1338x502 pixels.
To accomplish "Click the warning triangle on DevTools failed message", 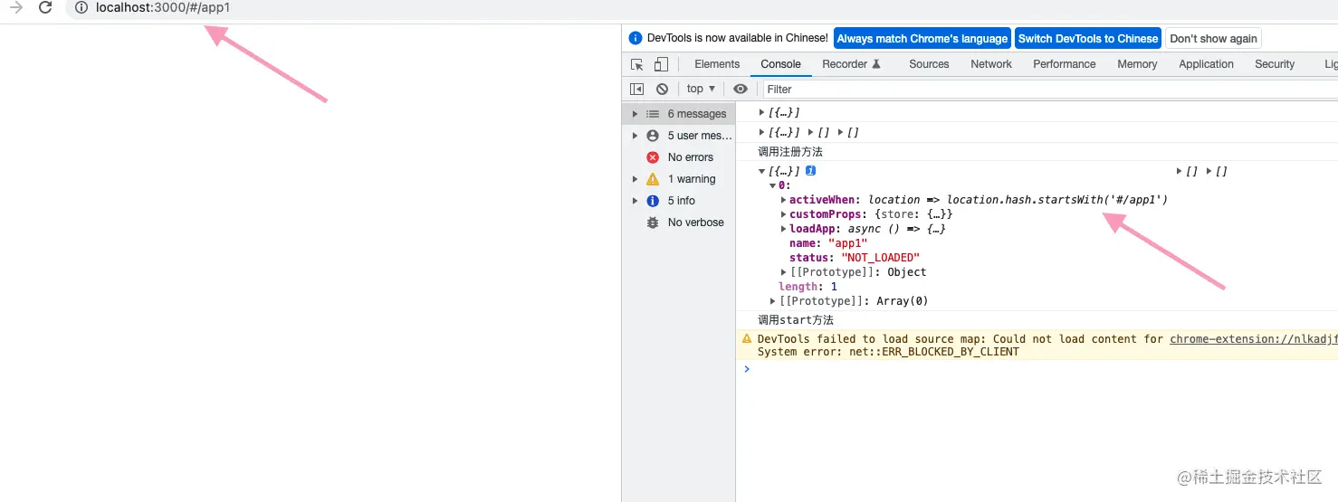I will click(747, 339).
